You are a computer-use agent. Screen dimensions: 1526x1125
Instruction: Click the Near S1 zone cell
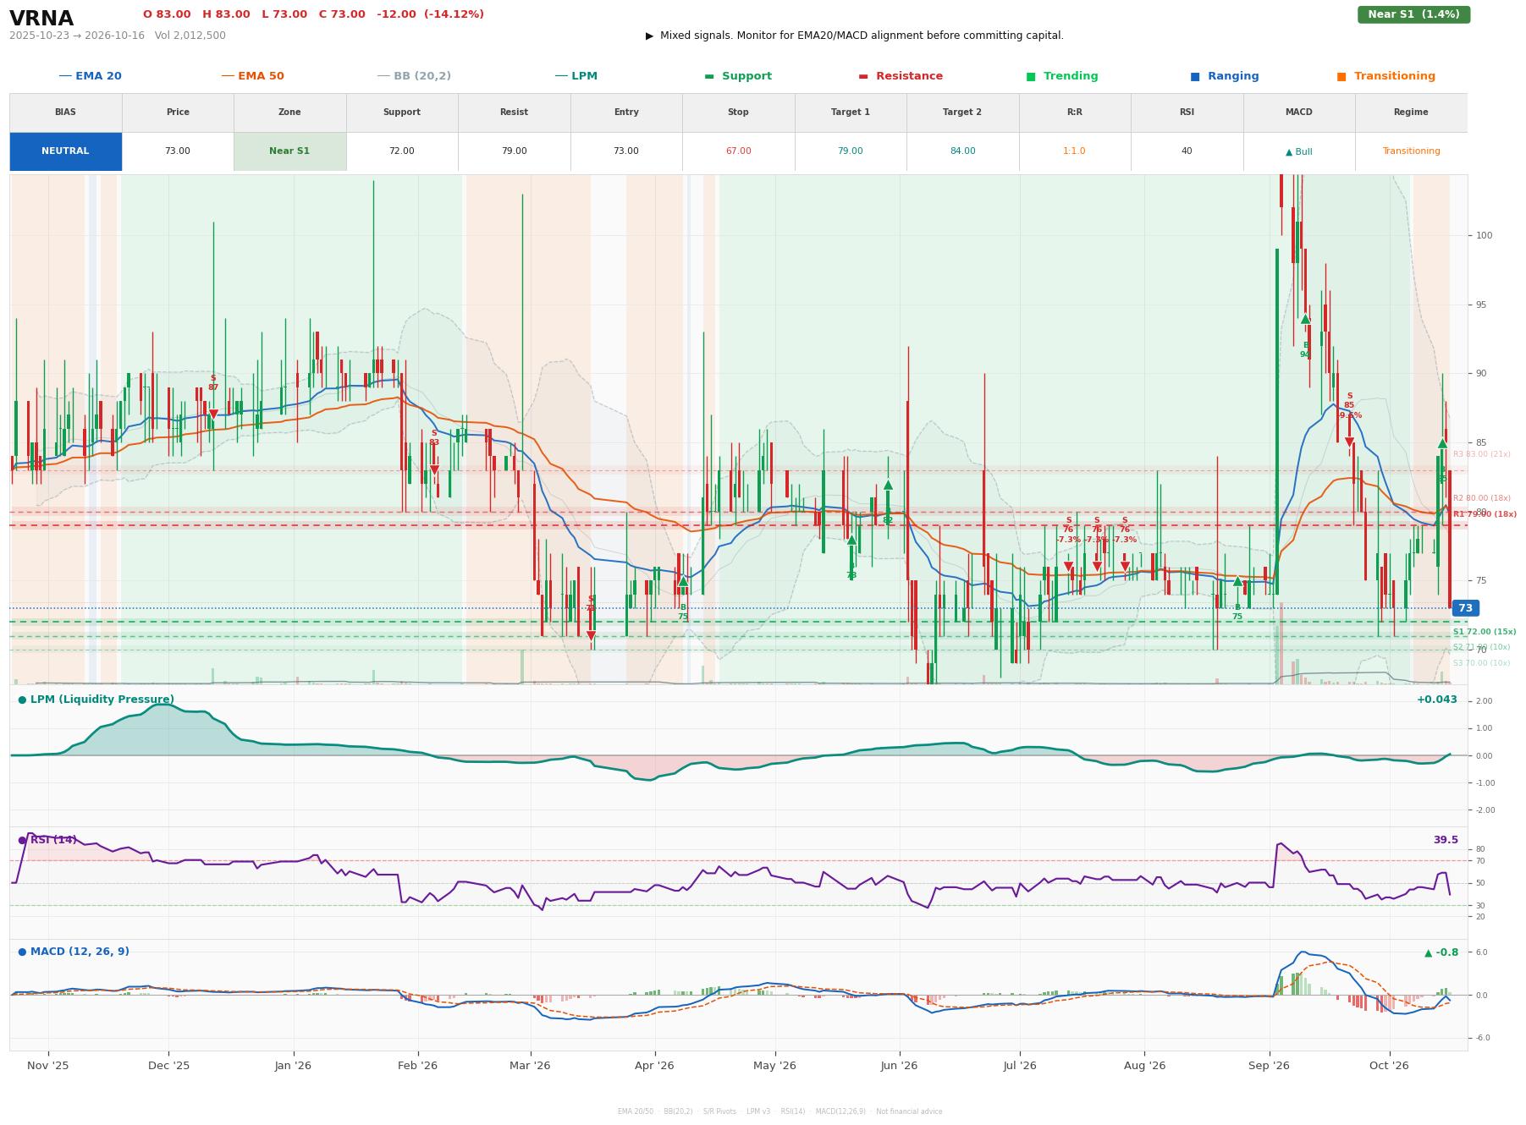[289, 151]
